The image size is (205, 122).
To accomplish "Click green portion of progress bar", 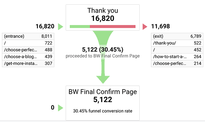I will pos(80,26).
